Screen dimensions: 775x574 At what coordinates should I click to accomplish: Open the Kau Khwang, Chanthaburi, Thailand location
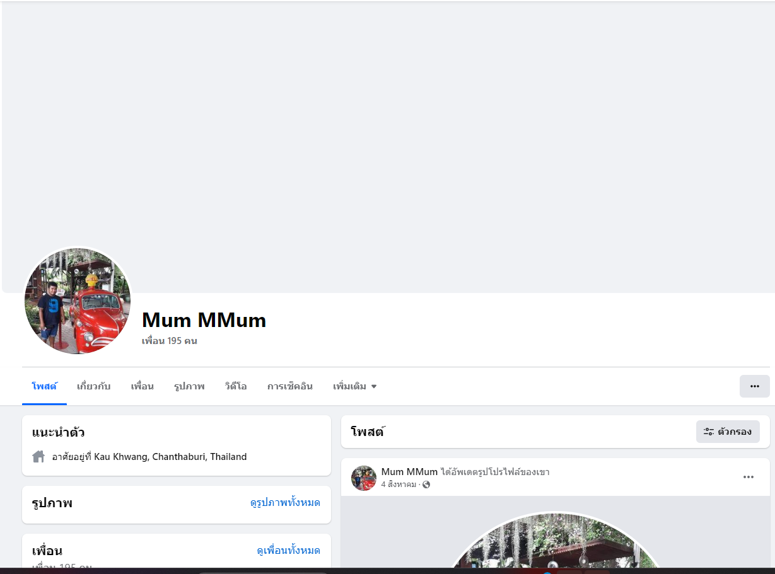tap(170, 457)
